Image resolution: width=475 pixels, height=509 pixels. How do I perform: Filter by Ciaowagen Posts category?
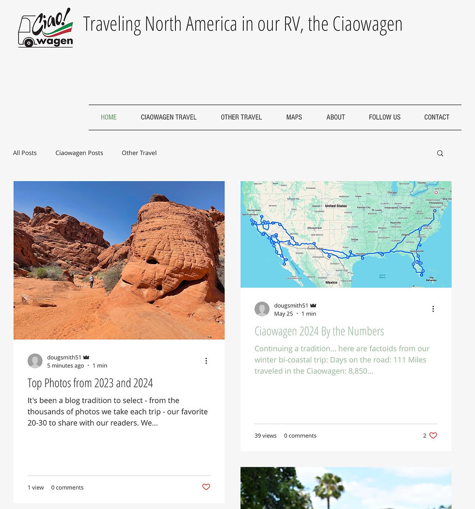point(79,153)
